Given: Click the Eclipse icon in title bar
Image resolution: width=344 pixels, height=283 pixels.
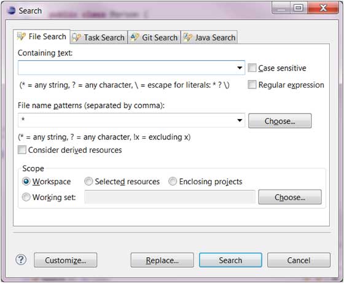Looking at the screenshot, I should (x=11, y=10).
